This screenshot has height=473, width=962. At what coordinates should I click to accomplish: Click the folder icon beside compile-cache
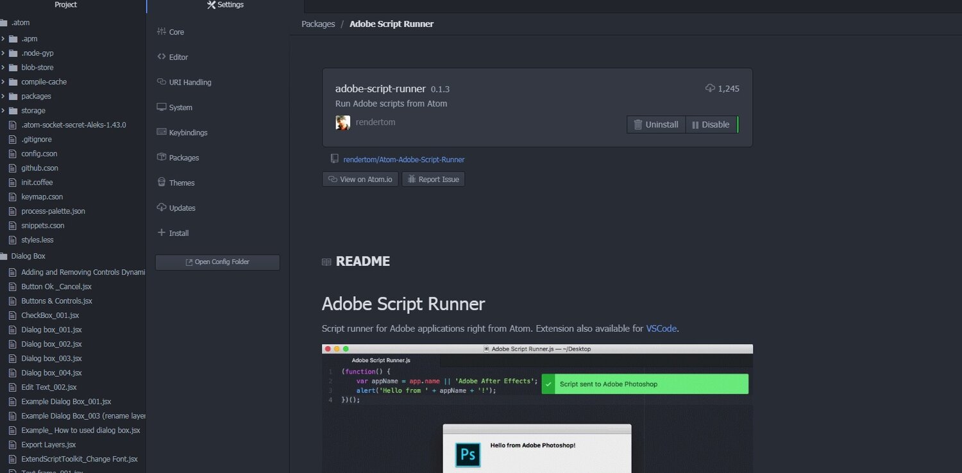[x=13, y=82]
